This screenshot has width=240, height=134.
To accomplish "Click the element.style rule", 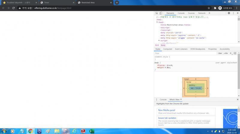I will click(162, 57).
